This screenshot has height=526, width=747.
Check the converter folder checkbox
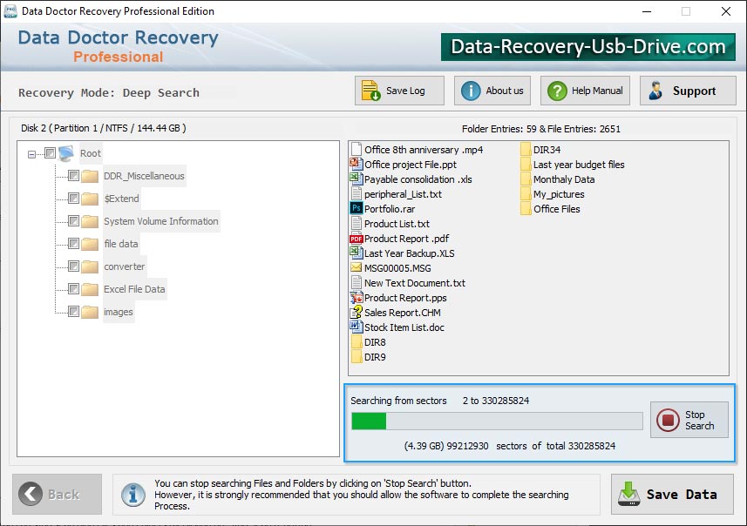coord(73,266)
